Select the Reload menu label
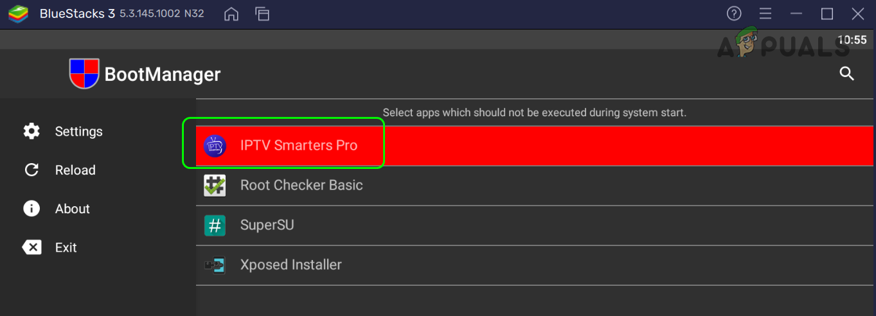Screen dimensions: 876x316 pos(75,170)
